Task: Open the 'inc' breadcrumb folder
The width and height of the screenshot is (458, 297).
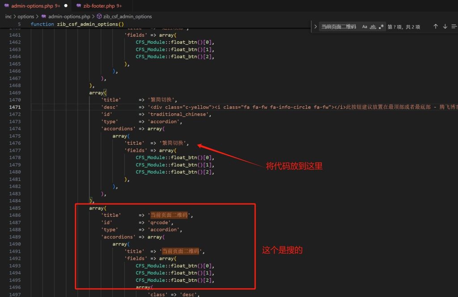Action: (x=8, y=17)
